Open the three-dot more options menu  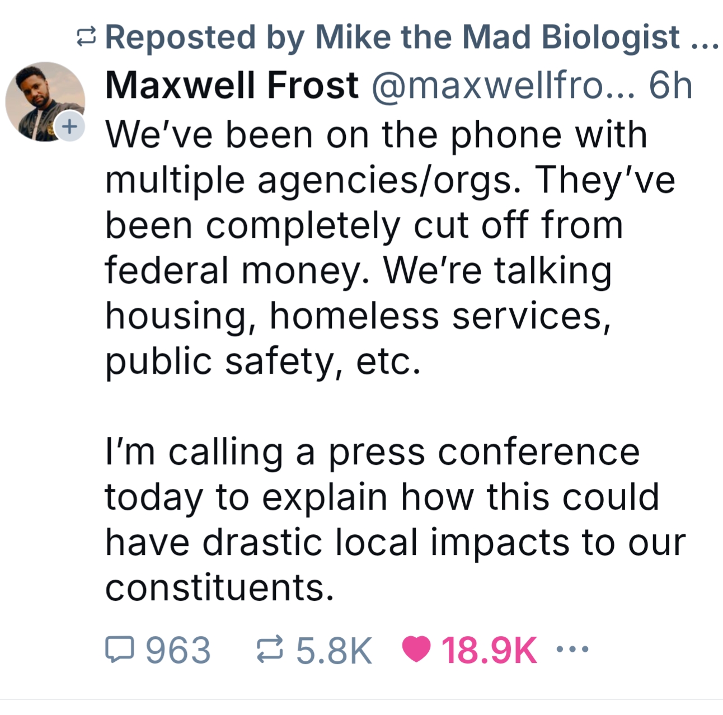coord(572,650)
